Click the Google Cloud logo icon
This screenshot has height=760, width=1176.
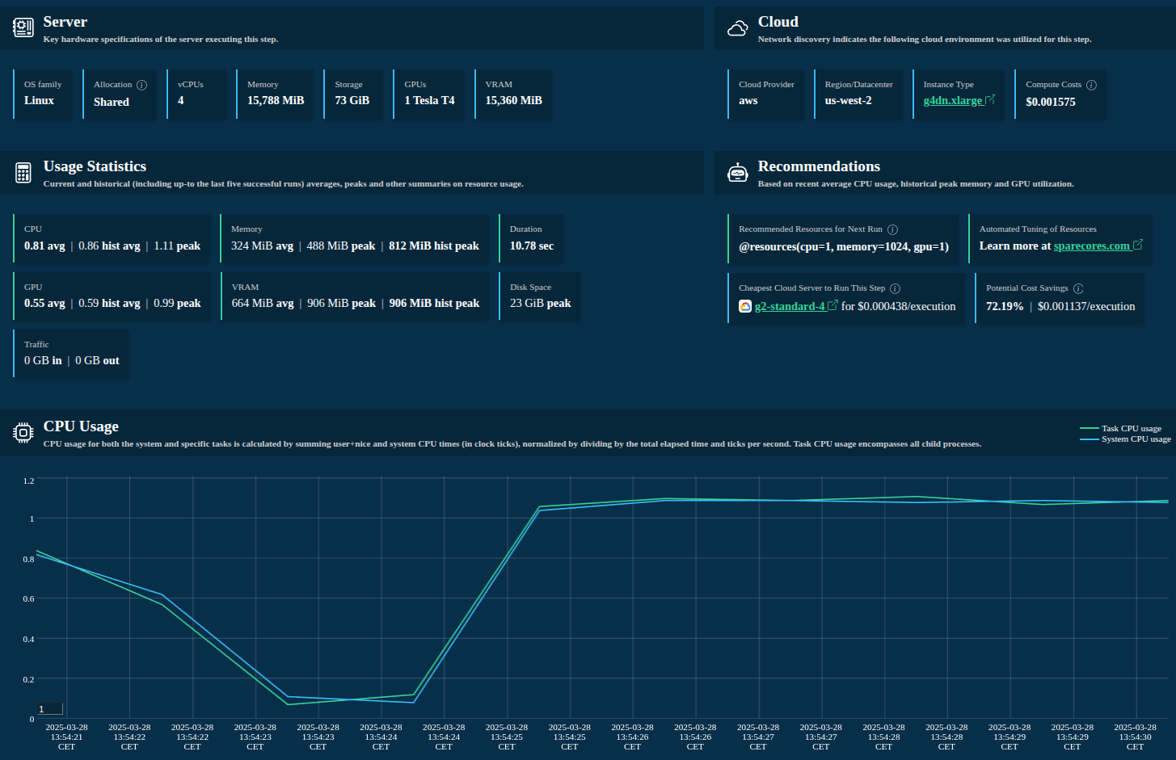(745, 306)
